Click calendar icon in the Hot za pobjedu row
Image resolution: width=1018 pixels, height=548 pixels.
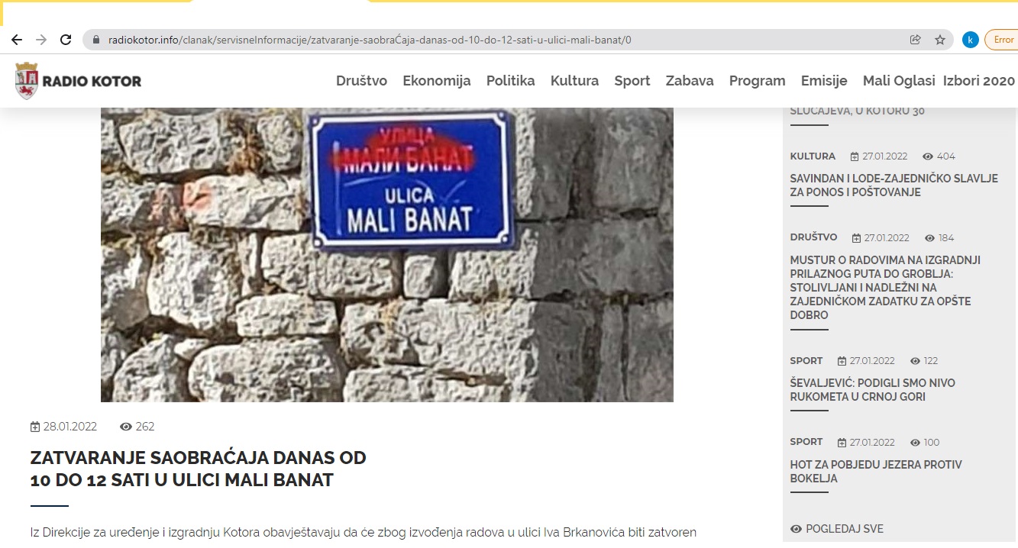click(842, 443)
